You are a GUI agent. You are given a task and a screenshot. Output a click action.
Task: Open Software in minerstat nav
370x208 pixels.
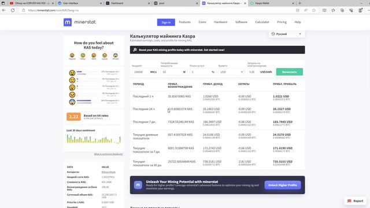click(x=241, y=22)
